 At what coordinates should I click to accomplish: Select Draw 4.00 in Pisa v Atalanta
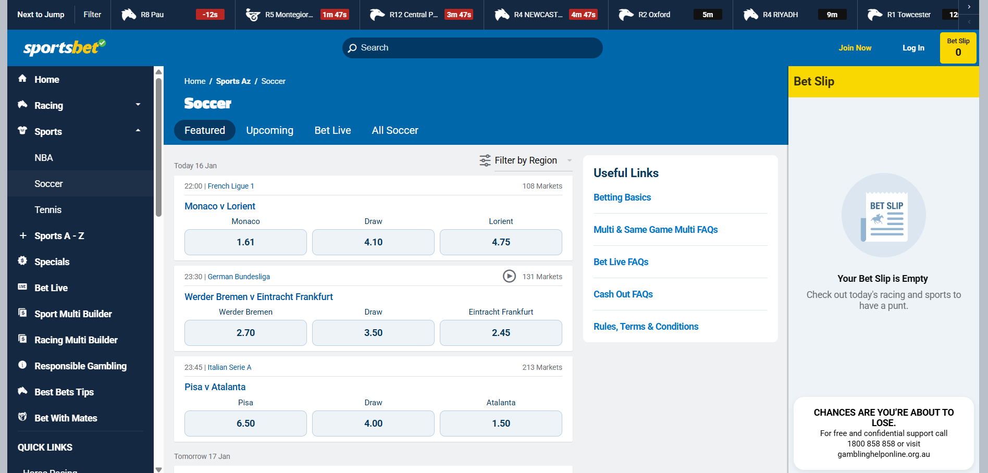(x=373, y=424)
